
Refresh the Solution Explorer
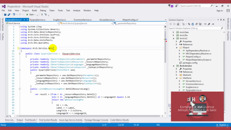(x=193, y=24)
